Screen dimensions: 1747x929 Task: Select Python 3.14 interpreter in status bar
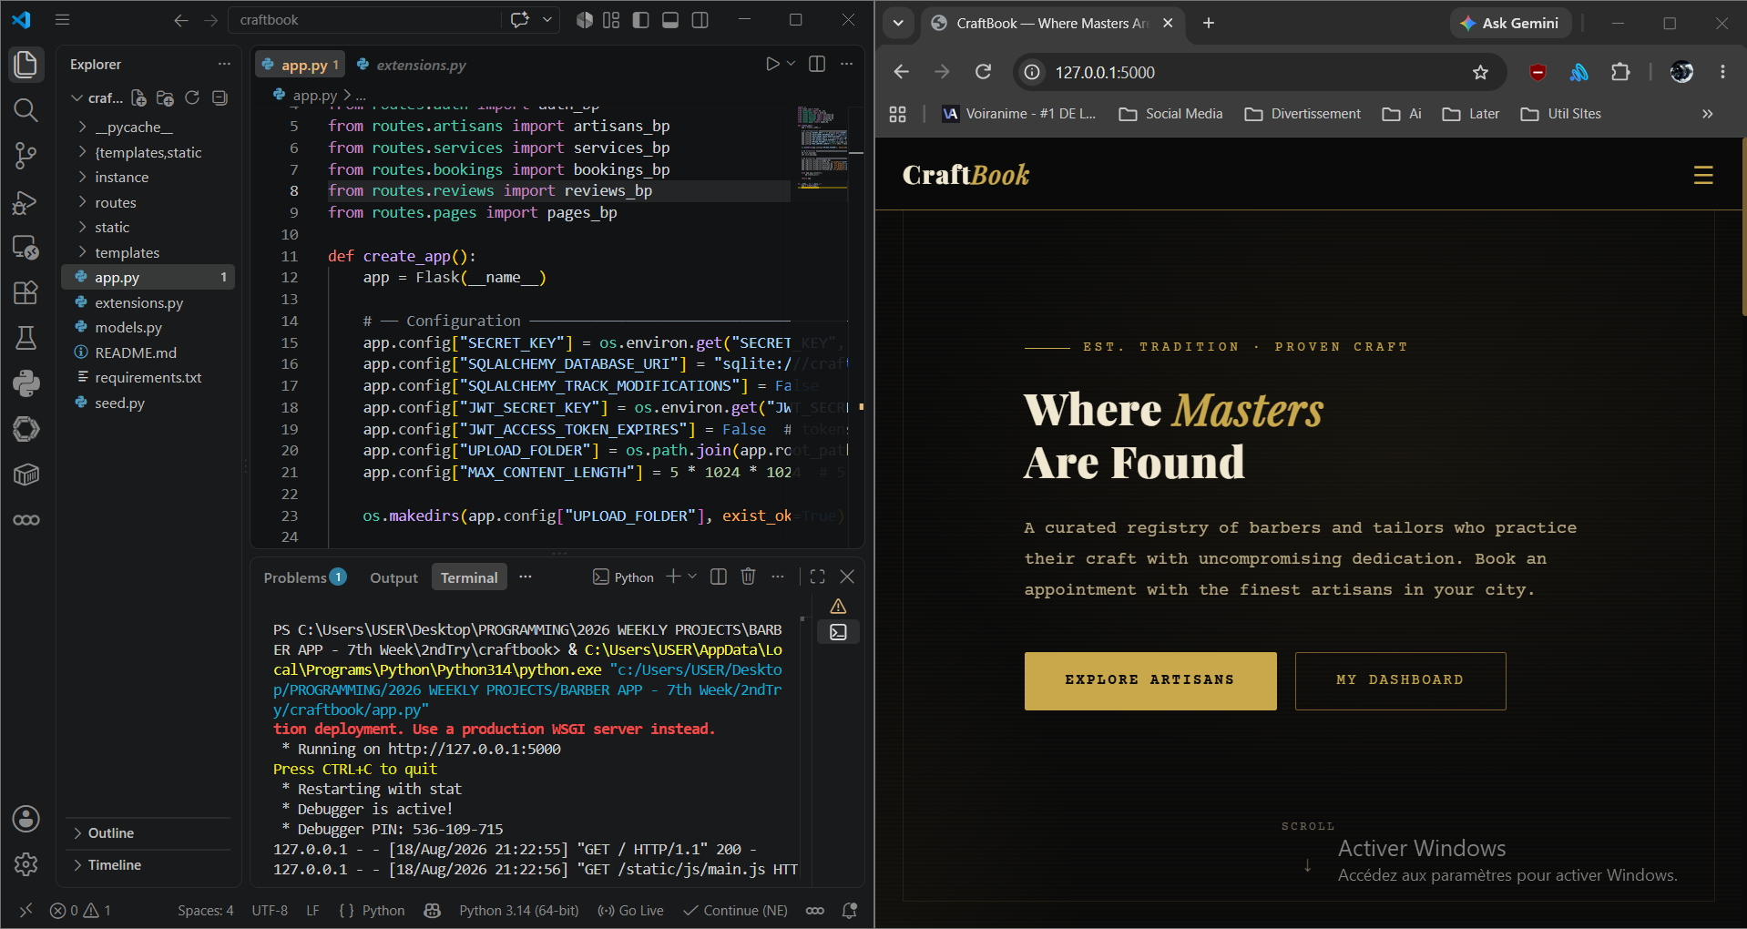[518, 911]
